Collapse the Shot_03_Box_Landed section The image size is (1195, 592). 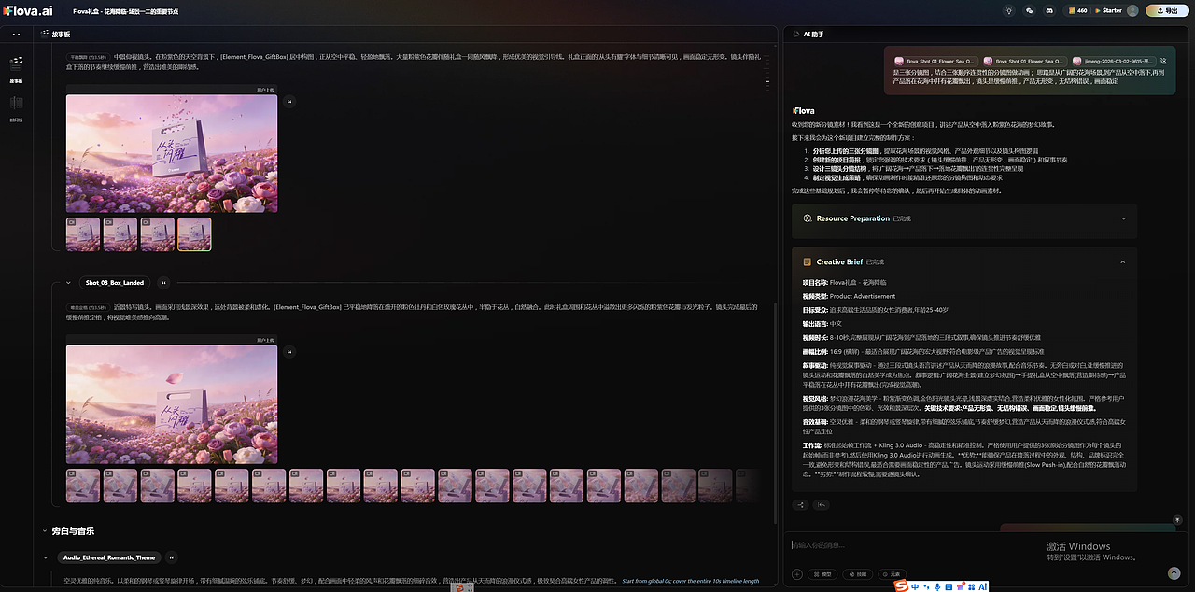click(68, 282)
